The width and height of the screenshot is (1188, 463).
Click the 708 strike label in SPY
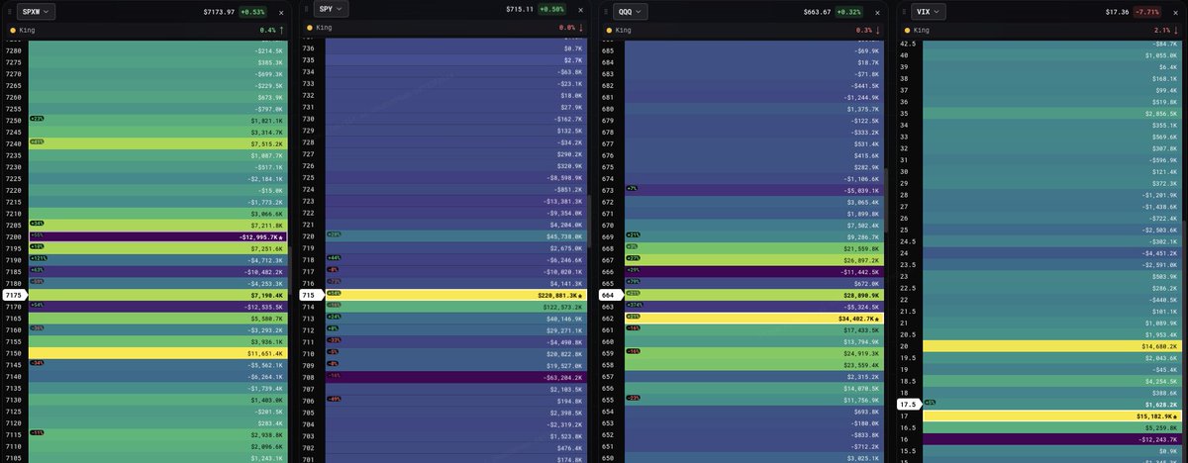308,376
